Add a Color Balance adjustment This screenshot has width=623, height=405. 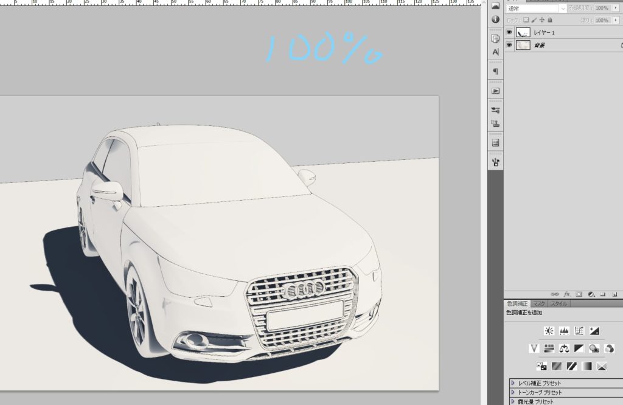tap(564, 348)
